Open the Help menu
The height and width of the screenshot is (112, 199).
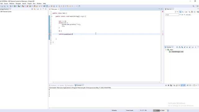click(x=44, y=3)
